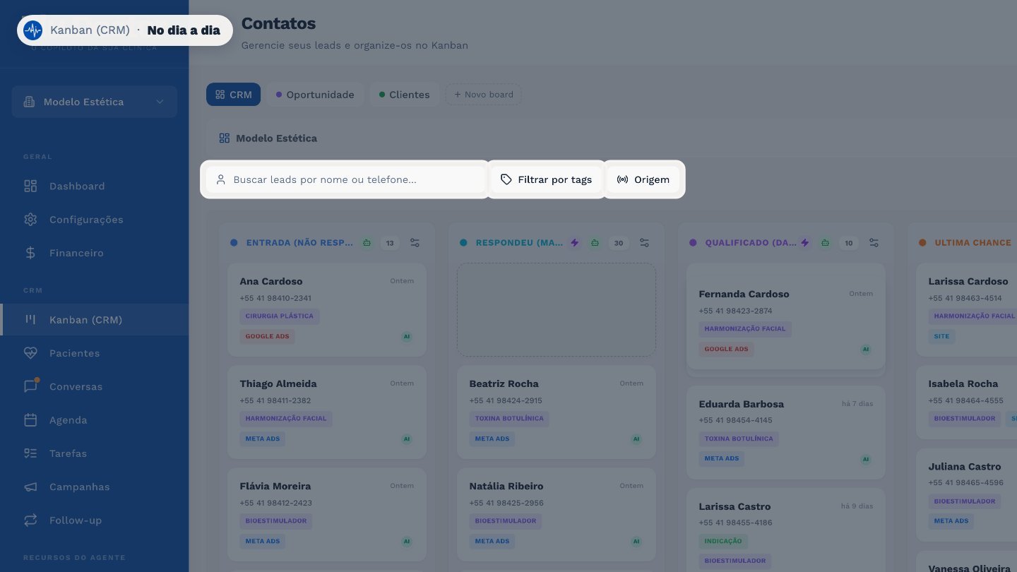The image size is (1017, 572).
Task: Open Thiago Almeida's lead card
Action: [327, 412]
